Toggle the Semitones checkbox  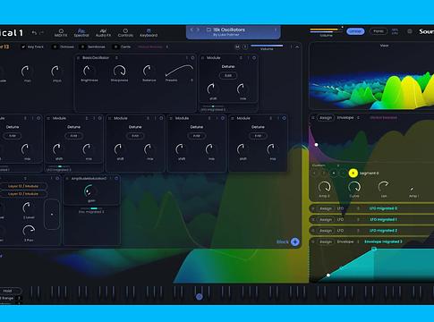point(82,47)
